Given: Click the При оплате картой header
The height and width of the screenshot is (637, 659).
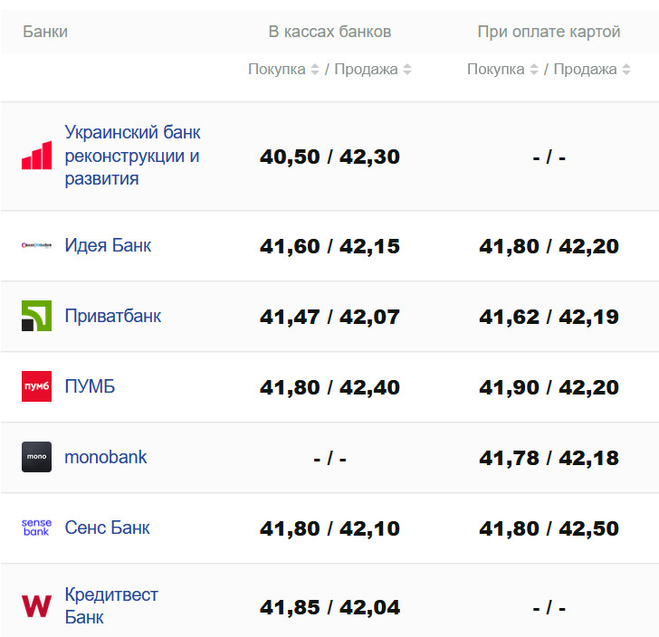Looking at the screenshot, I should (549, 32).
